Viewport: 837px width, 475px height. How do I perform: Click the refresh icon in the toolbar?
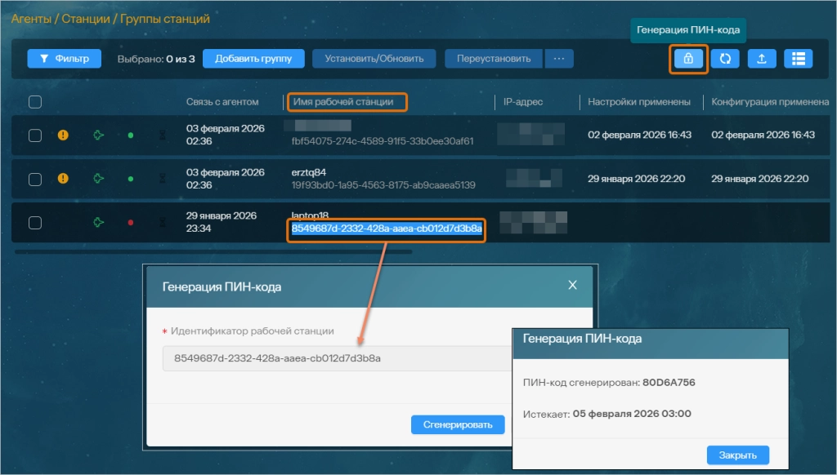pos(725,59)
